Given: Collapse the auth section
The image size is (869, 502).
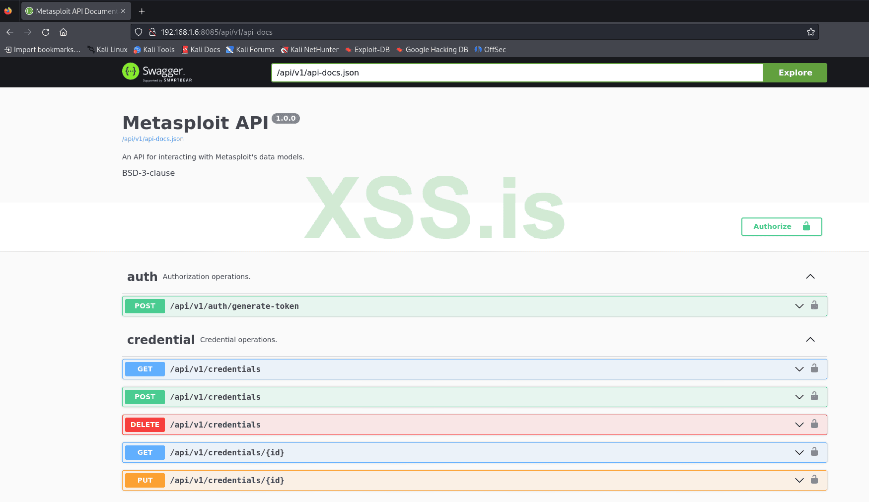Looking at the screenshot, I should click(810, 277).
